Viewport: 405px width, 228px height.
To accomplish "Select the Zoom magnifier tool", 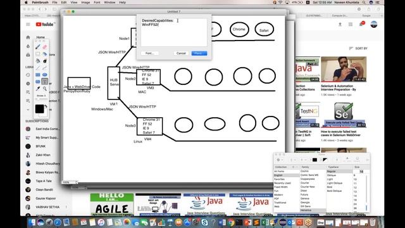I will pos(45,89).
